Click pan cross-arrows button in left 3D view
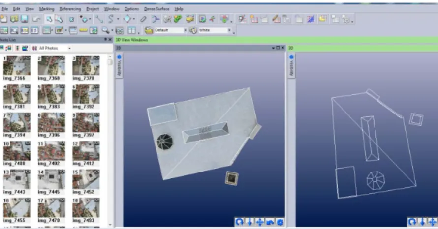This screenshot has height=229, width=438. pyautogui.click(x=260, y=222)
